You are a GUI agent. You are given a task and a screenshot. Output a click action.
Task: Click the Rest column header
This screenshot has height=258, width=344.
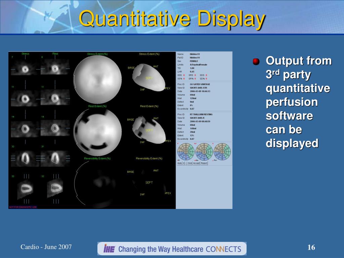pos(55,54)
